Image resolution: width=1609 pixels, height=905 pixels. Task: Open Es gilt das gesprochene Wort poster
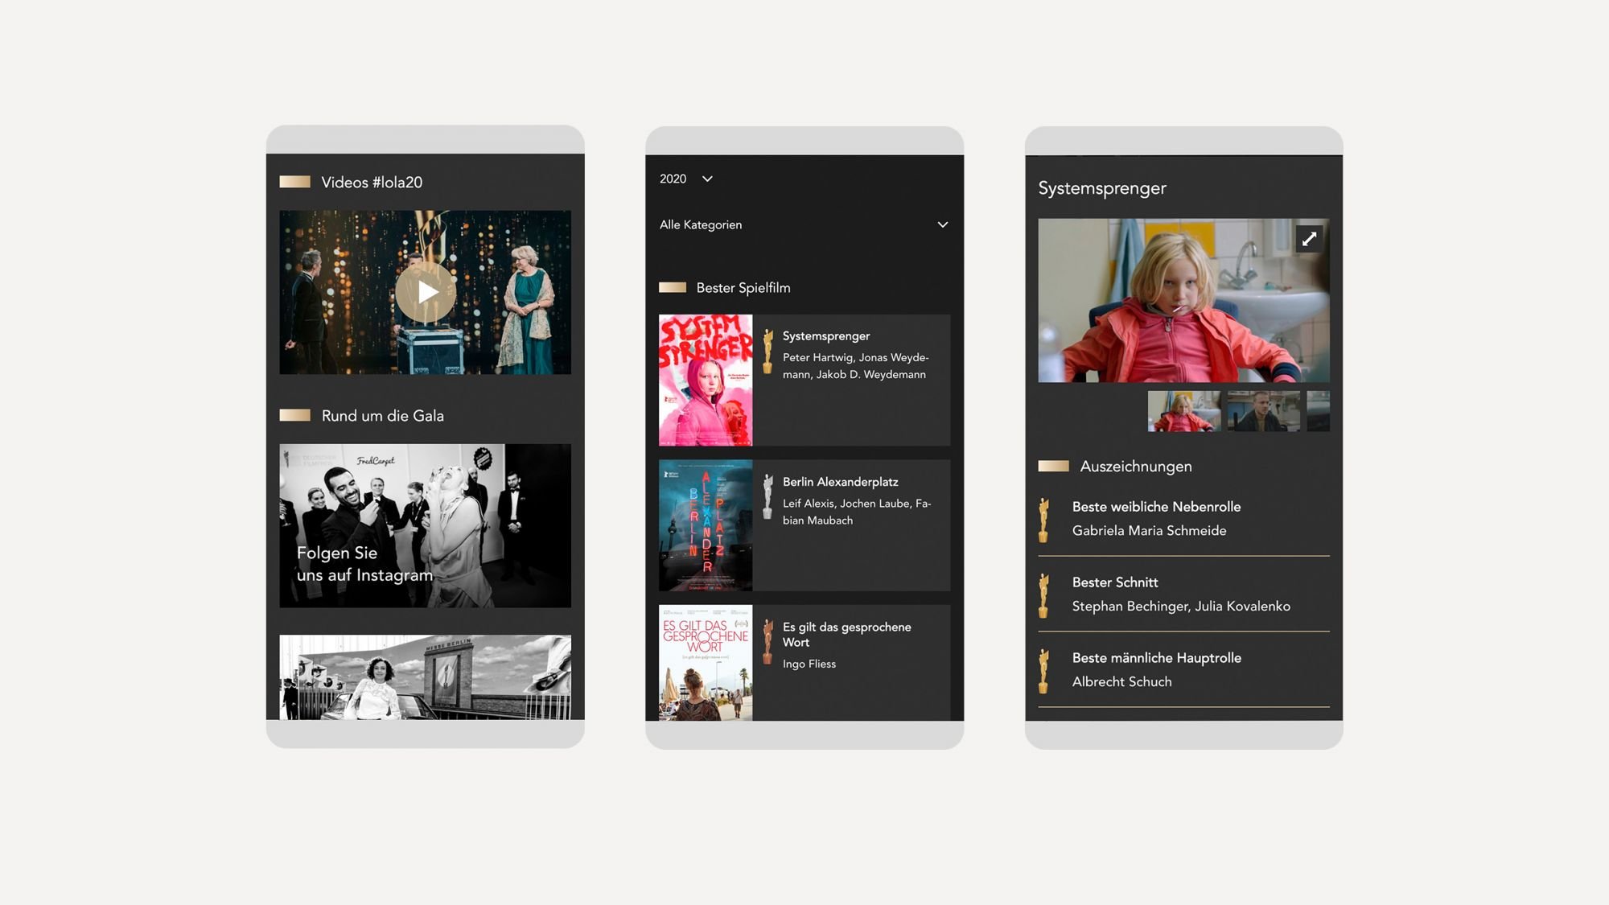pos(706,663)
